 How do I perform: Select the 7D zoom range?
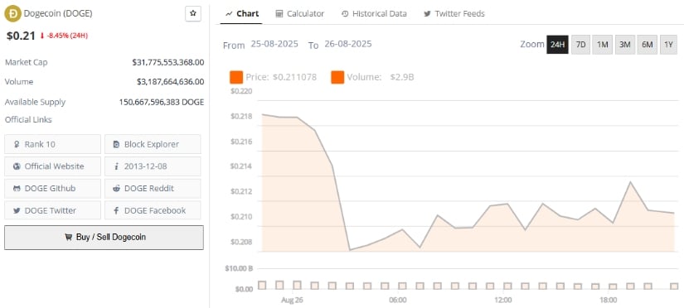pos(580,45)
